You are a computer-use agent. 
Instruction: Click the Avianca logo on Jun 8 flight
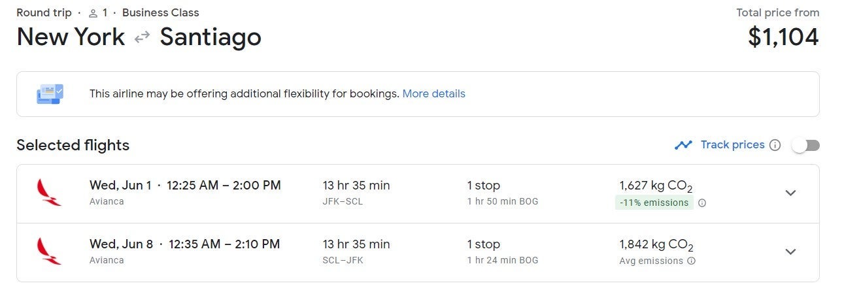pos(50,252)
